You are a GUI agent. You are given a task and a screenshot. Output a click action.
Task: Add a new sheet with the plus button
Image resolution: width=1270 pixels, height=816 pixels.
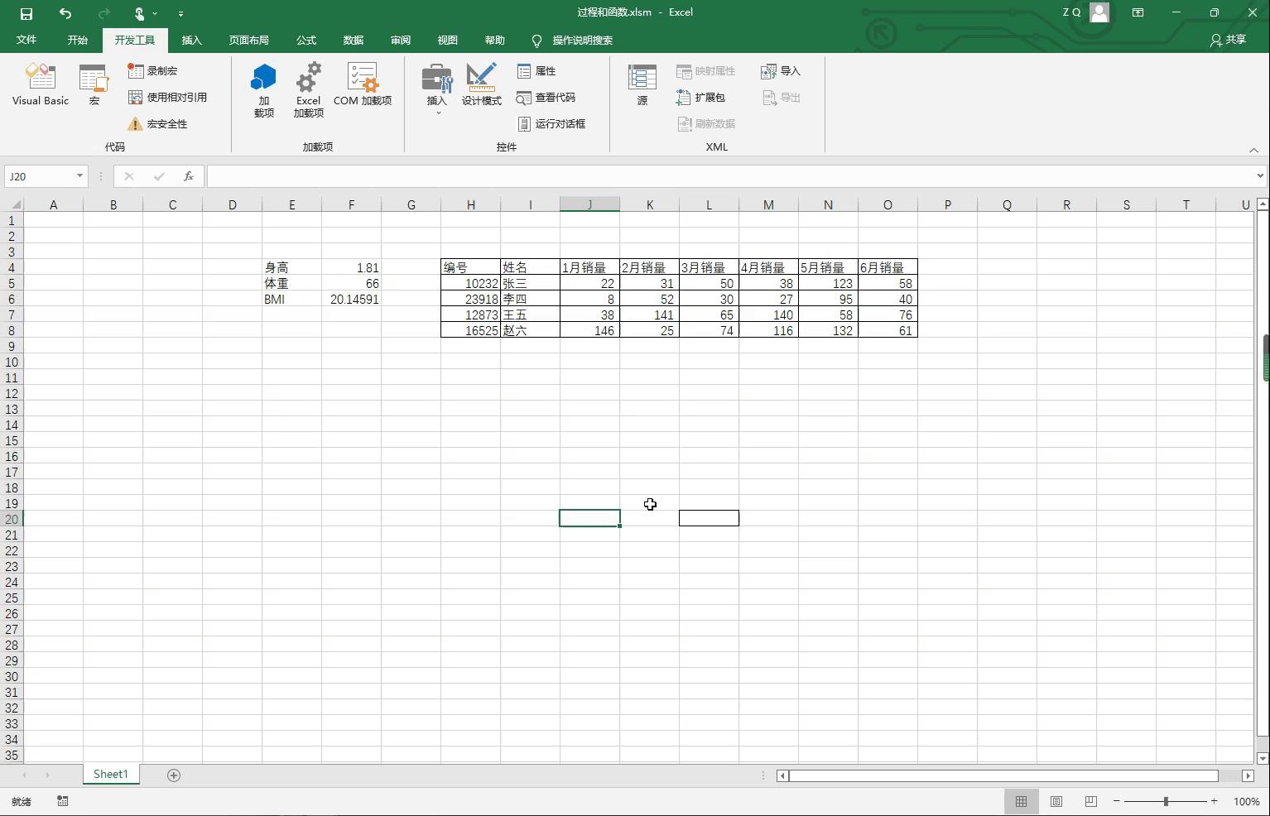(x=173, y=775)
